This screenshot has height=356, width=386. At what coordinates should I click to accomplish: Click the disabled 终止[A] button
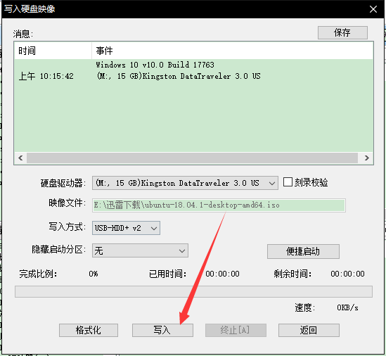pos(236,330)
